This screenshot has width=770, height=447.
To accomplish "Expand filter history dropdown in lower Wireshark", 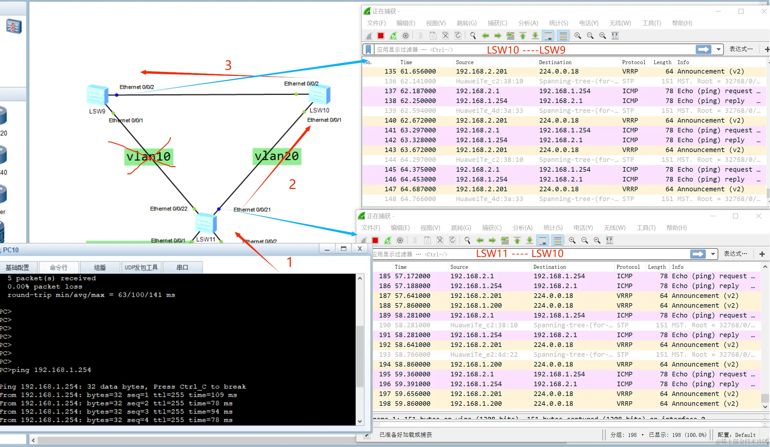I will click(713, 254).
